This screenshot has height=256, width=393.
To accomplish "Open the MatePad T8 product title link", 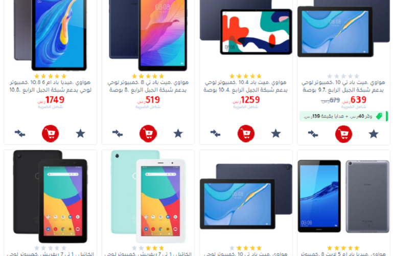I will (148, 86).
